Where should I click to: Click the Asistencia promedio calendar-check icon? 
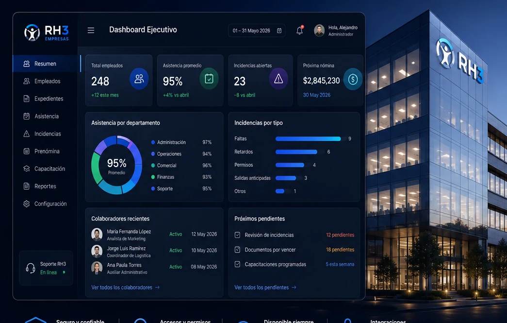[x=209, y=79]
